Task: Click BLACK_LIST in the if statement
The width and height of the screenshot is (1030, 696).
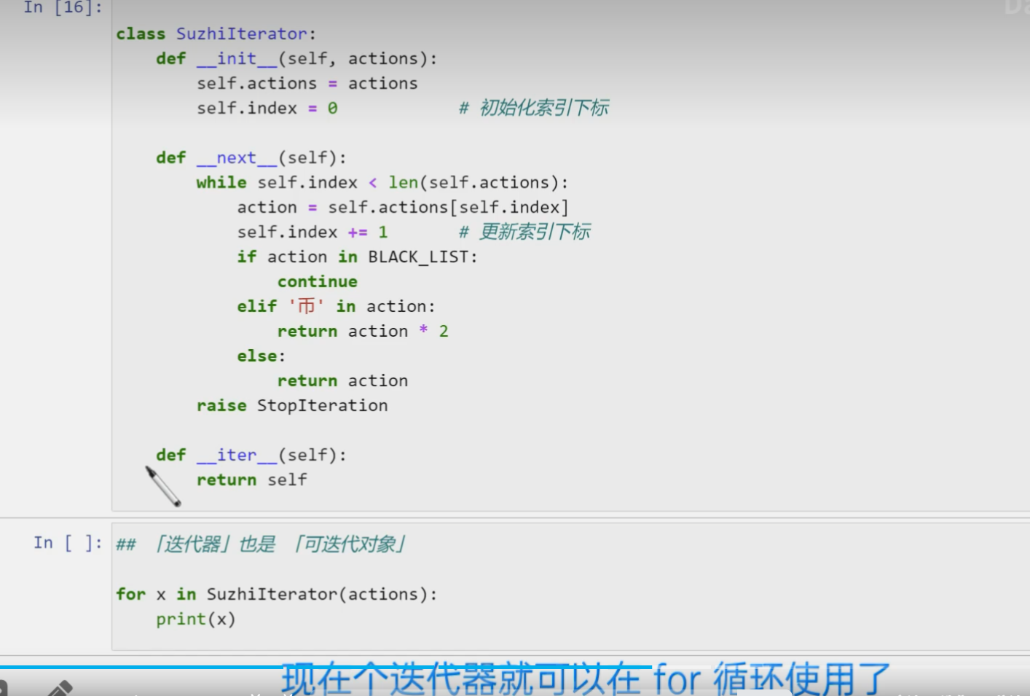Action: (420, 257)
